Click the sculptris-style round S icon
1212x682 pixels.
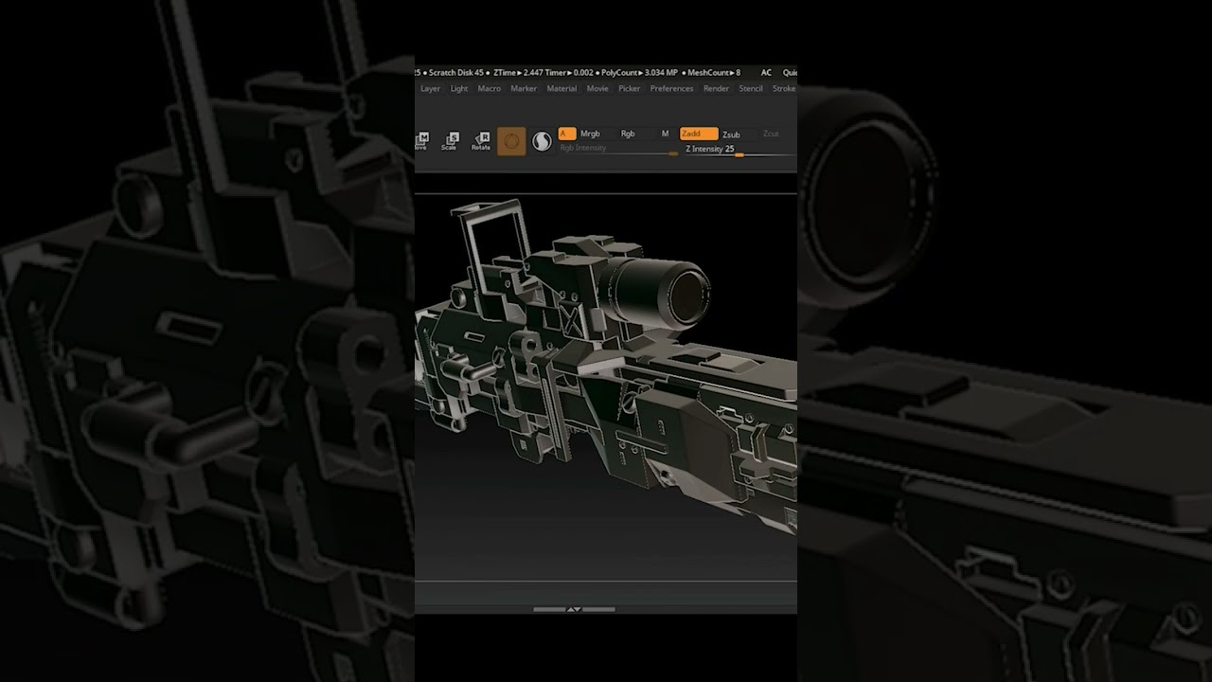click(542, 141)
